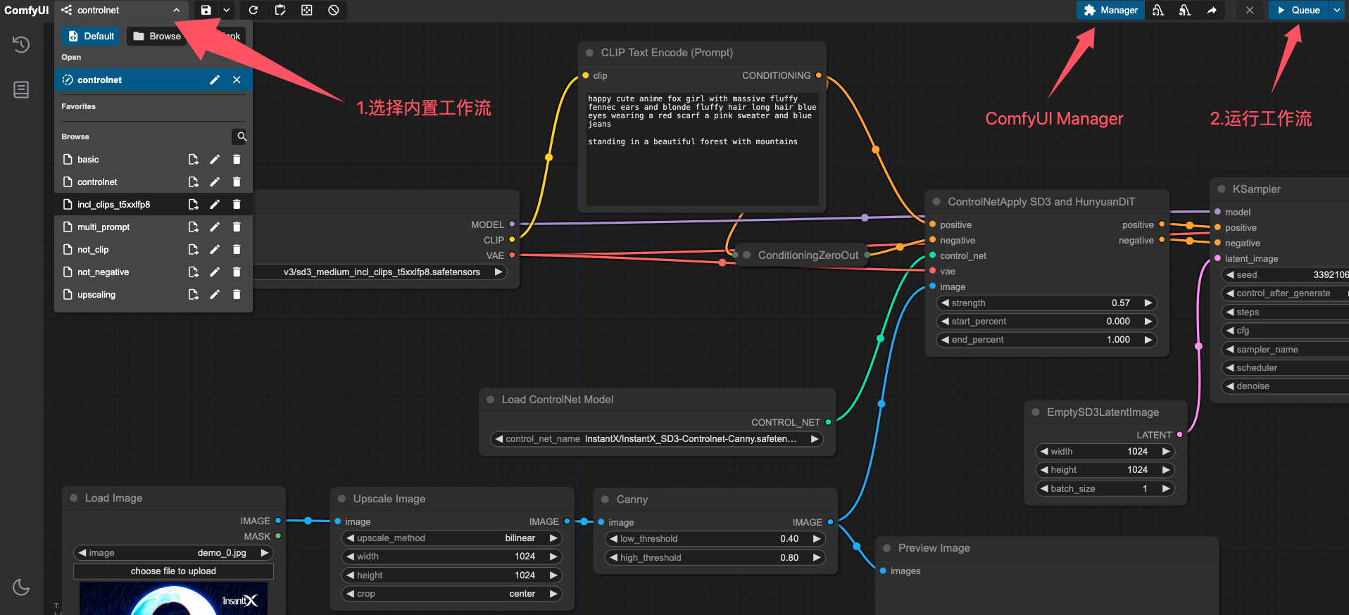Increase batch_size with right arrow
The height and width of the screenshot is (615, 1349).
(x=1166, y=488)
